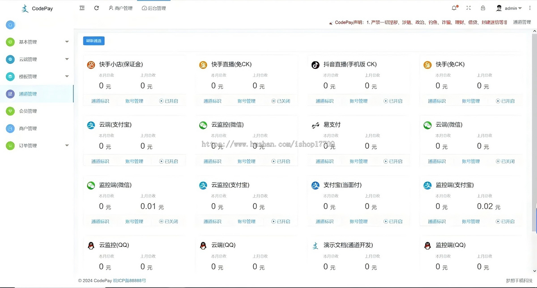Screen dimensions: 537x288
Task: Enter fullscreen using the expand icon
Action: tap(469, 8)
